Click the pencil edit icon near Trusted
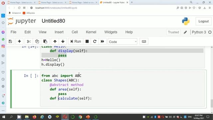Image resolution: width=213 pixels, height=120 pixels. [185, 32]
